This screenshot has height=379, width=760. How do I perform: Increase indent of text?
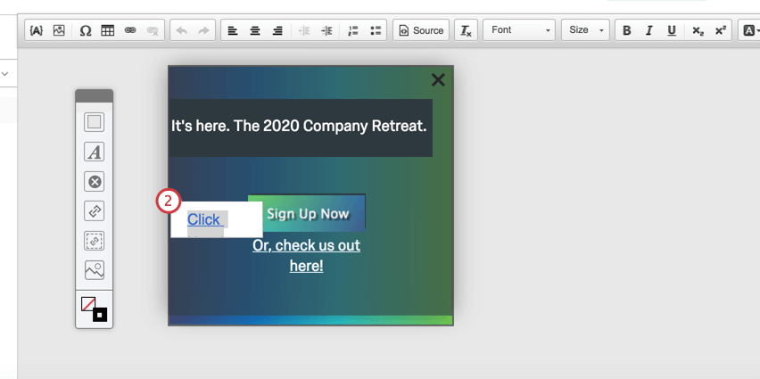[x=327, y=30]
